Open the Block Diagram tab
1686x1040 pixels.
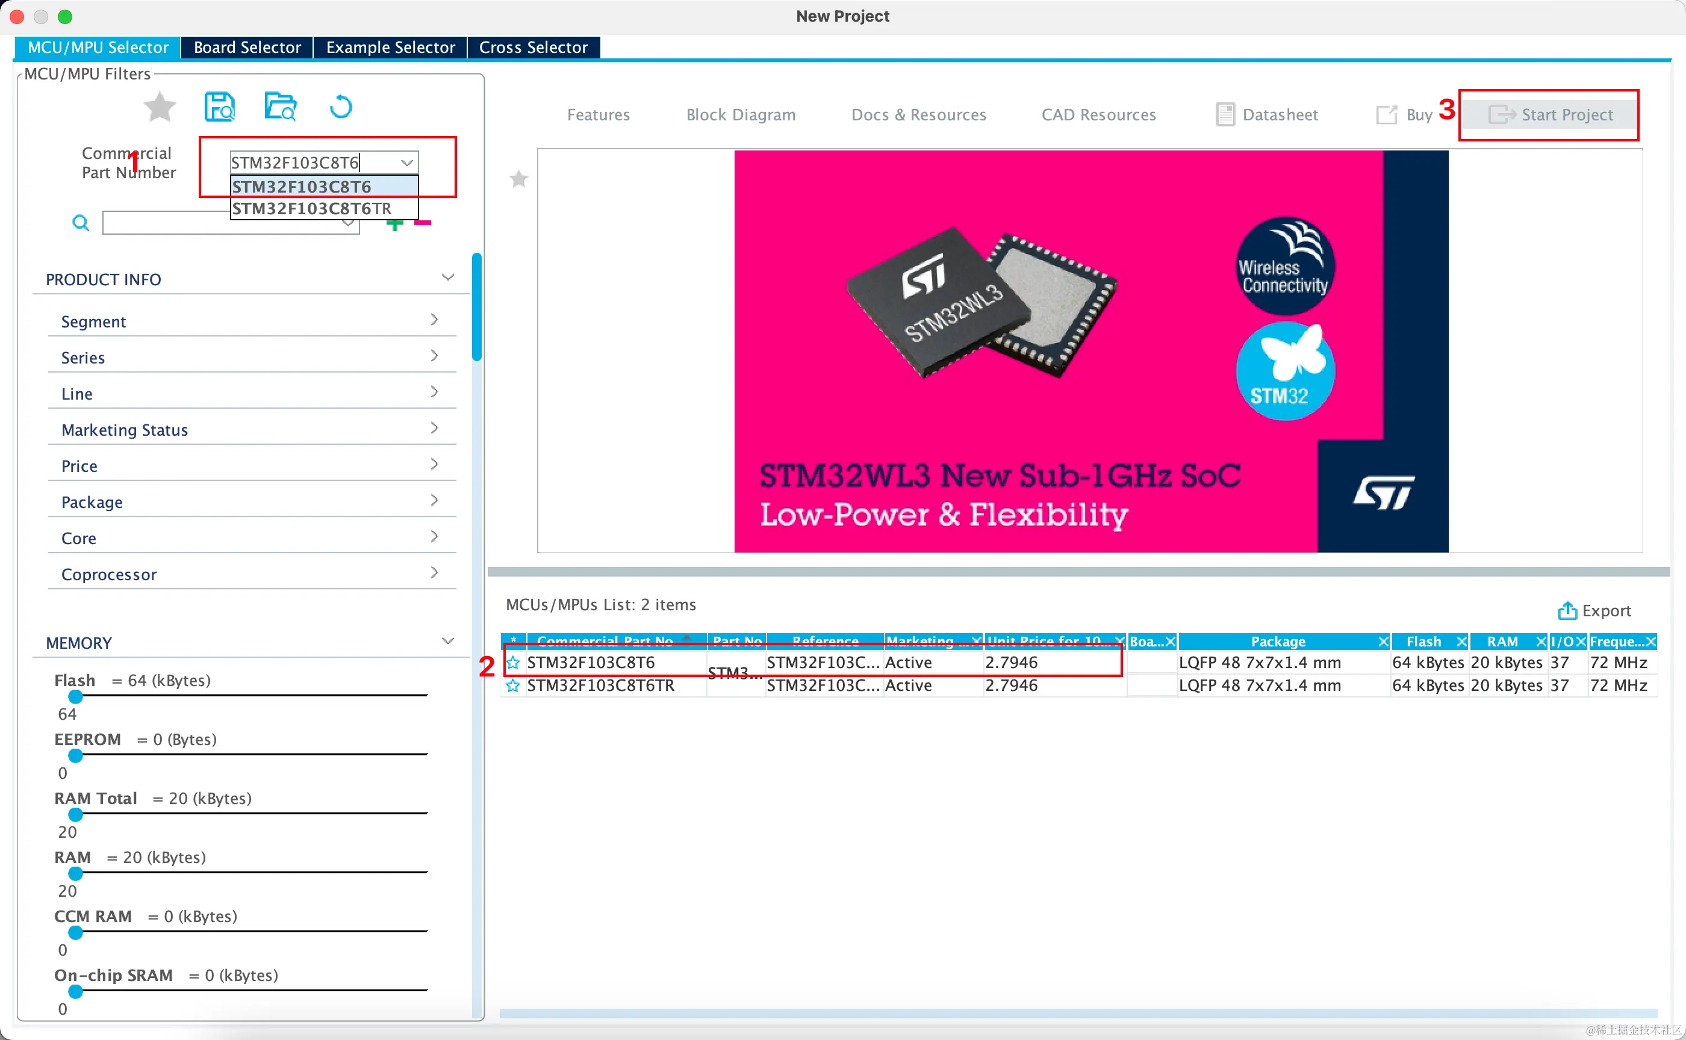(x=741, y=115)
